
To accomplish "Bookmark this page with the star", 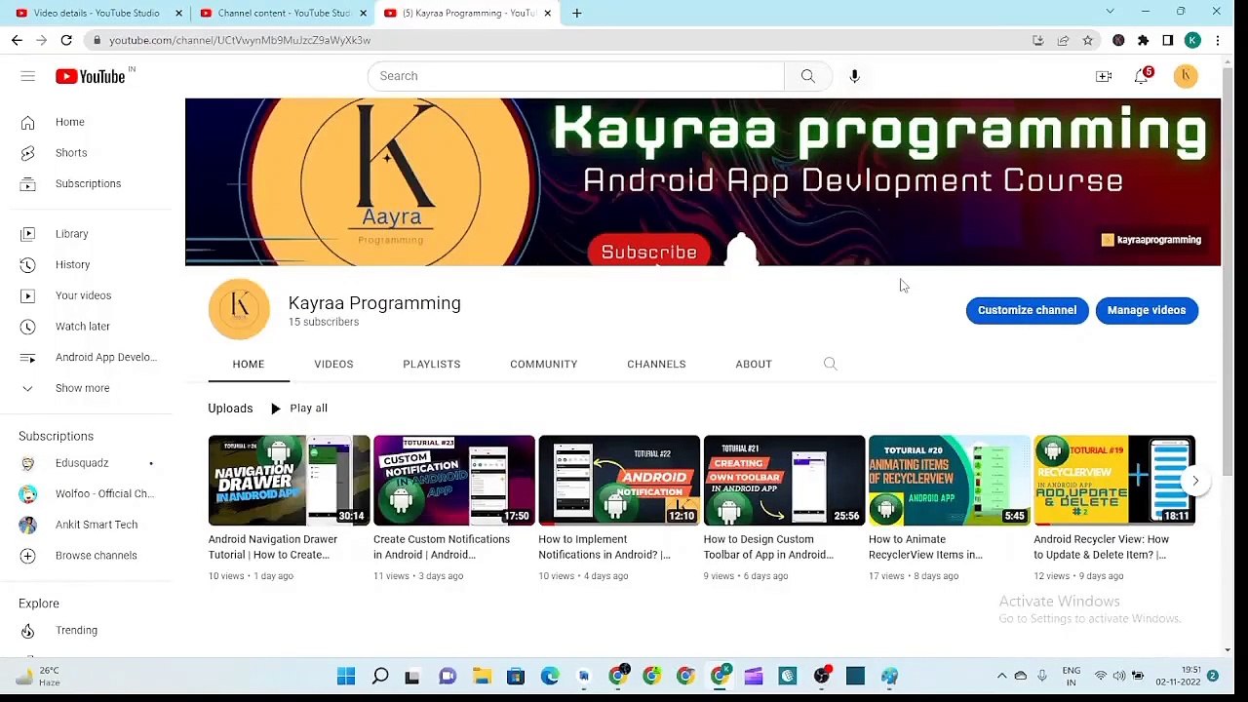I will click(1088, 40).
